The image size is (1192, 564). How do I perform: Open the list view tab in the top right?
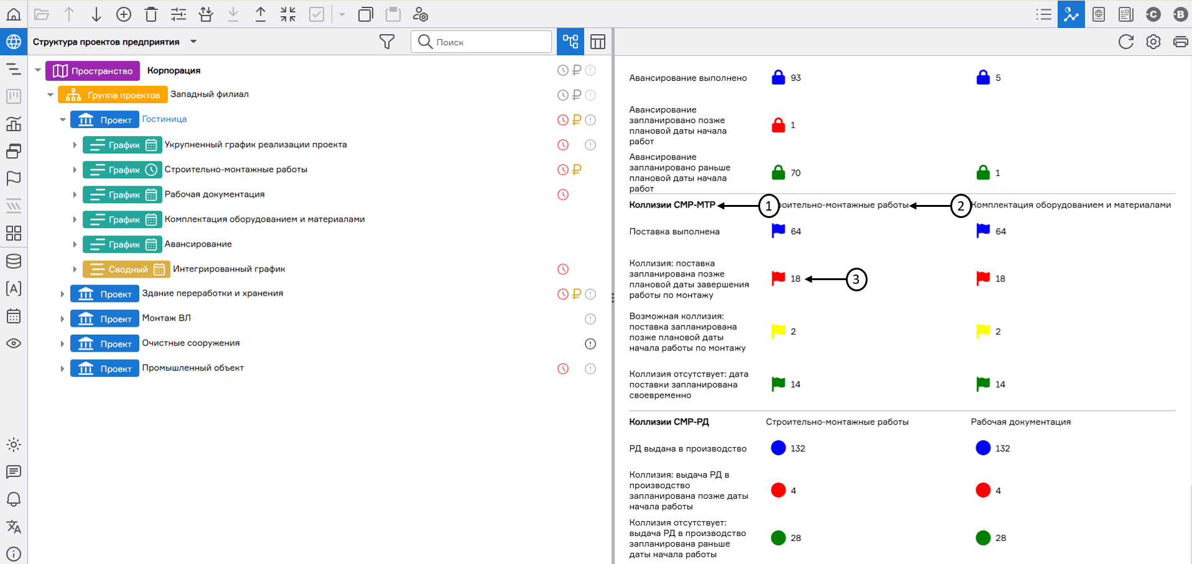tap(1043, 14)
